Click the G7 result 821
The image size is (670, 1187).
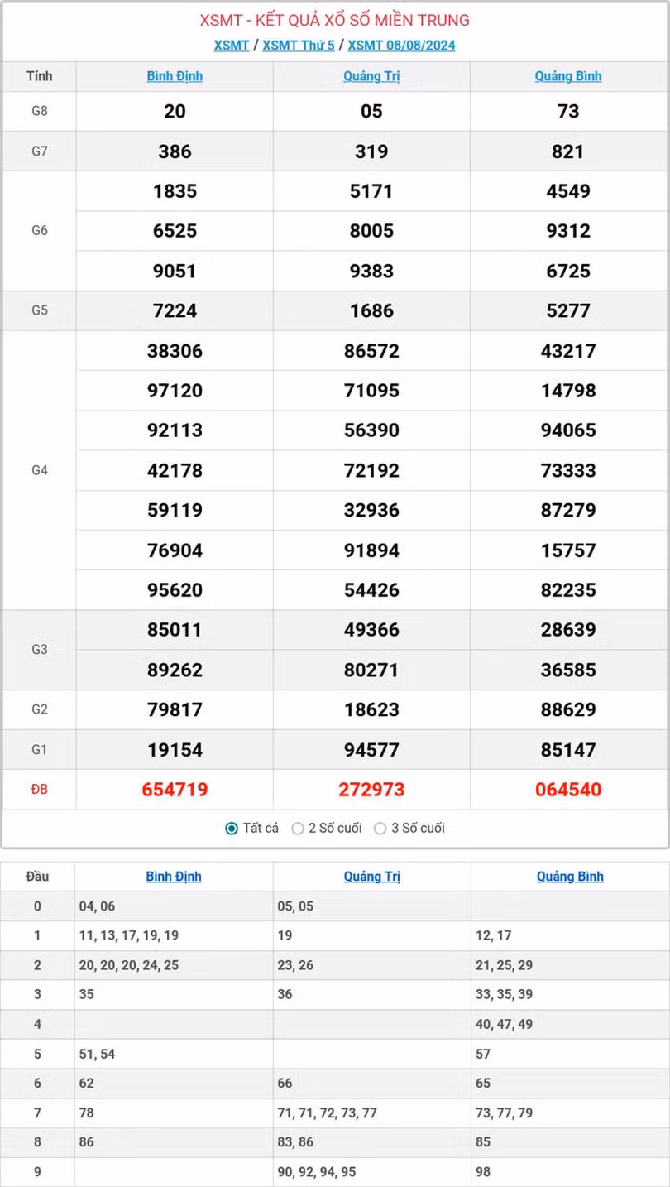[568, 151]
